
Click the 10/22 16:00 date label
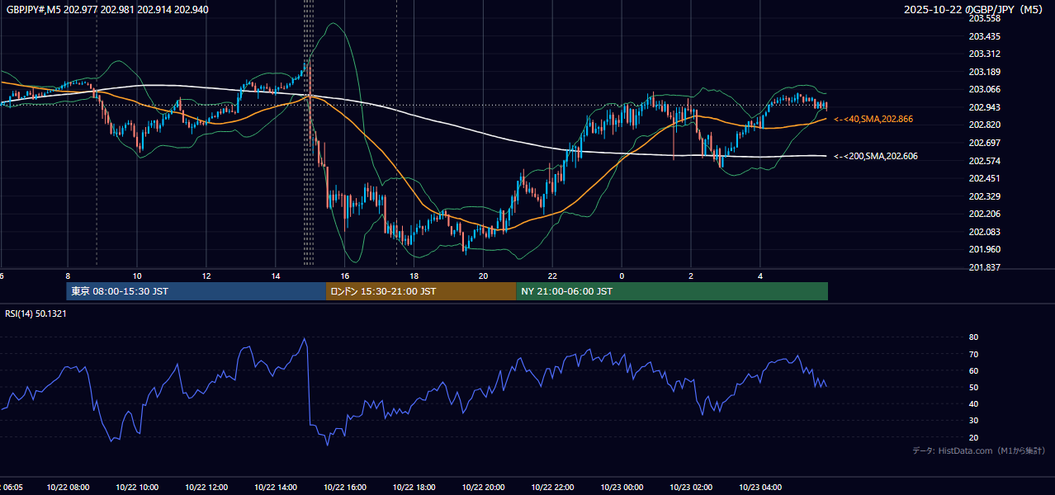(x=345, y=488)
